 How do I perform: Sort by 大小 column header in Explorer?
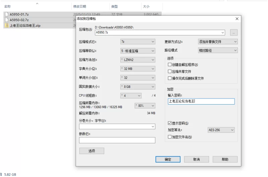(x=146, y=6)
